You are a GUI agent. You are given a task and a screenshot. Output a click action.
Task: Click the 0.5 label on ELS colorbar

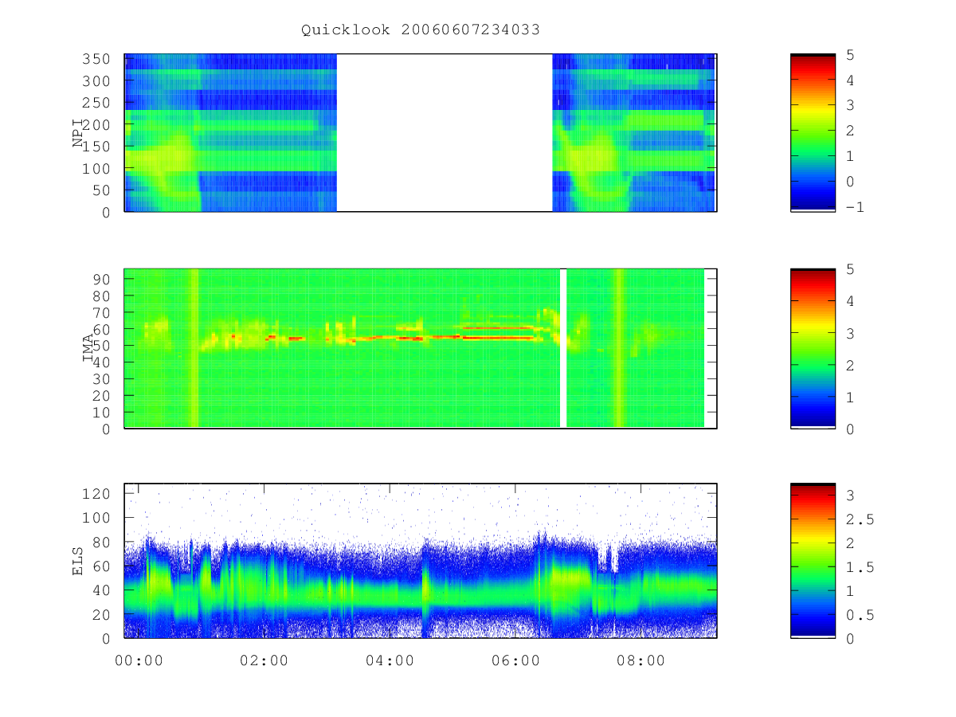(x=860, y=615)
